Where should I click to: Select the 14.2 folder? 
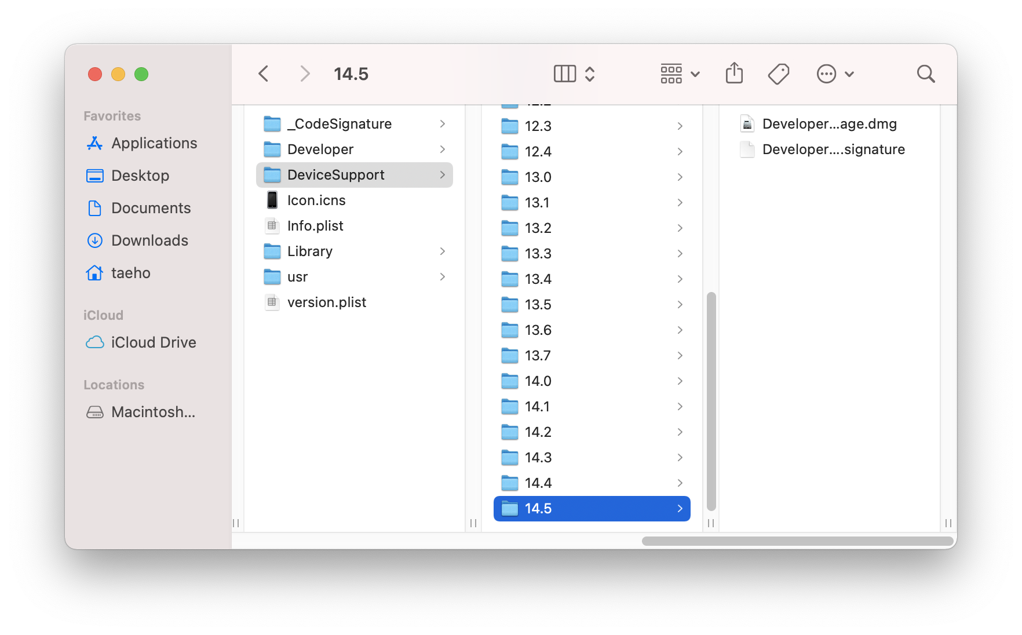click(592, 432)
